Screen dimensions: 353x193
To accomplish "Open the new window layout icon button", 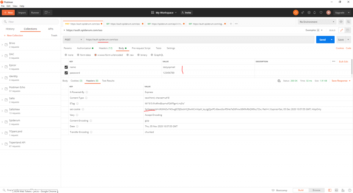I will pos(47,13).
